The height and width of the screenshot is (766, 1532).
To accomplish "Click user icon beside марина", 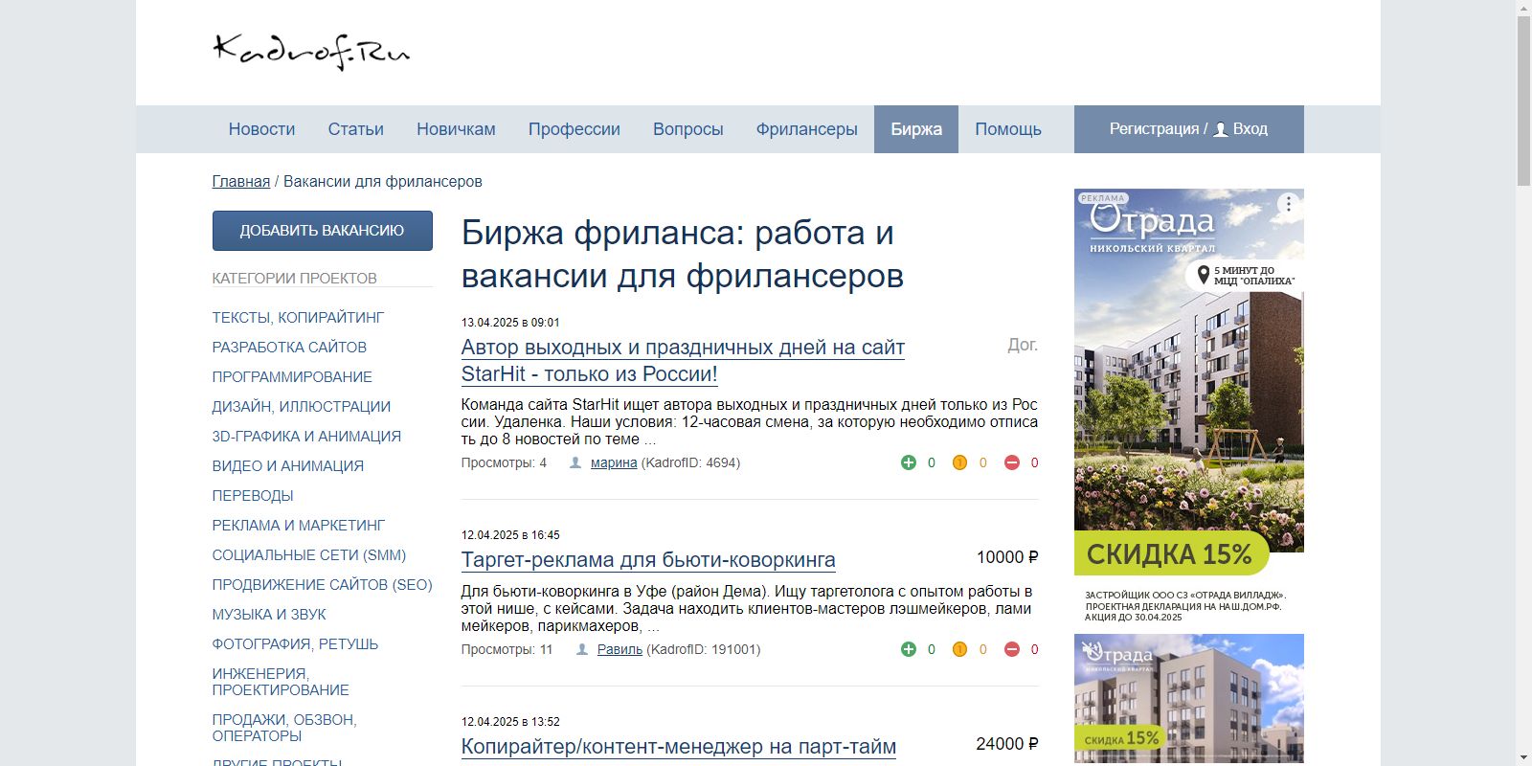I will [575, 462].
